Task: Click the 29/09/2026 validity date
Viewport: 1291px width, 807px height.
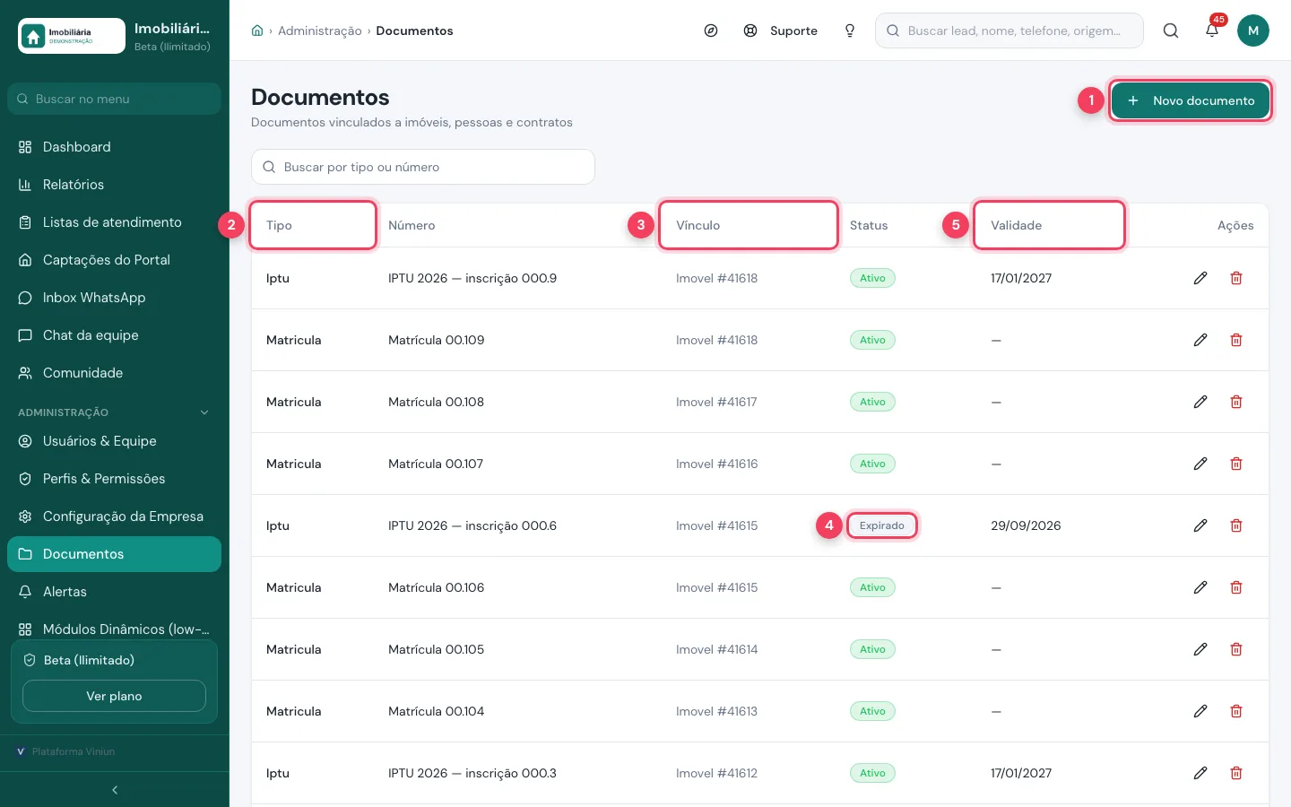Action: pos(1026,525)
